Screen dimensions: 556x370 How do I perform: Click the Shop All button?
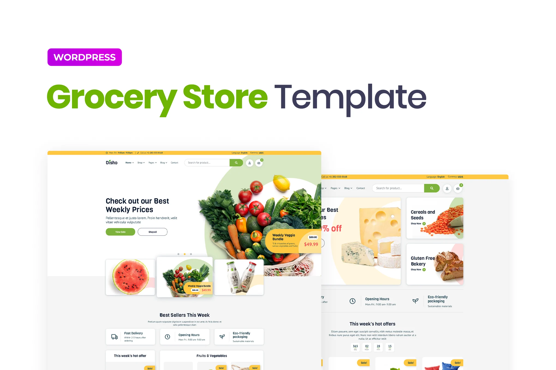pyautogui.click(x=152, y=232)
